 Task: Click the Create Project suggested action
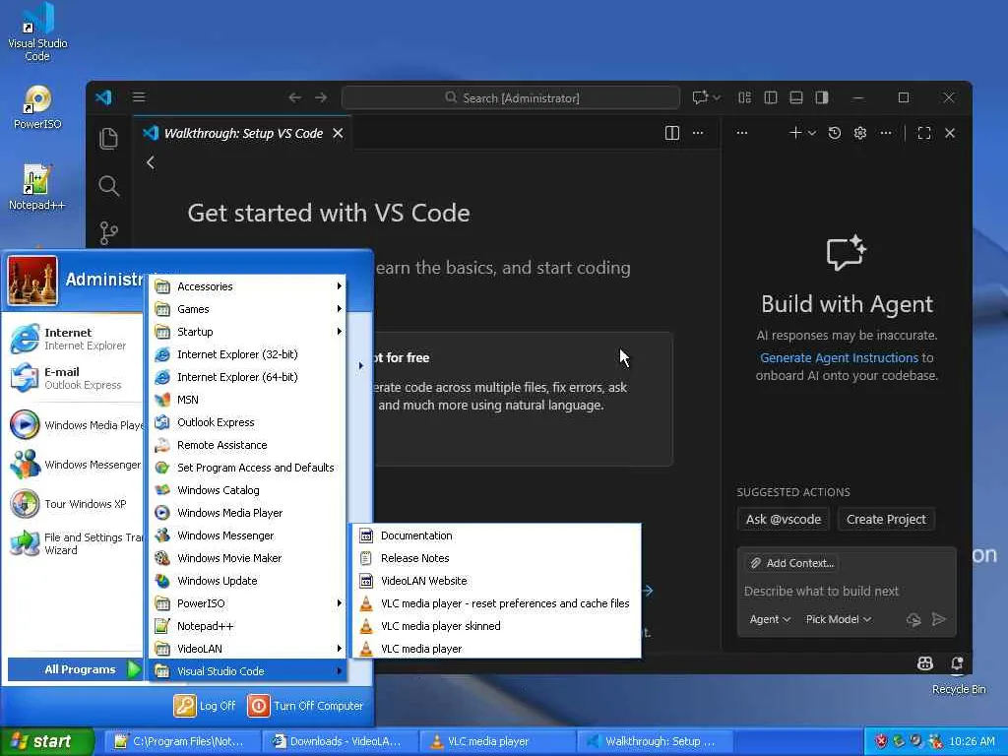pyautogui.click(x=886, y=520)
